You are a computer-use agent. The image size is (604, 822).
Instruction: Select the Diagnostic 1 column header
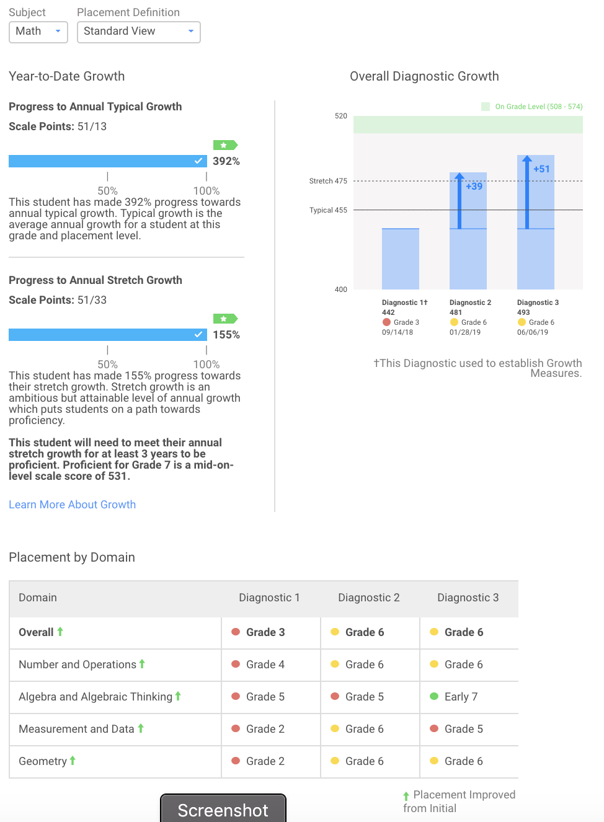(x=269, y=598)
